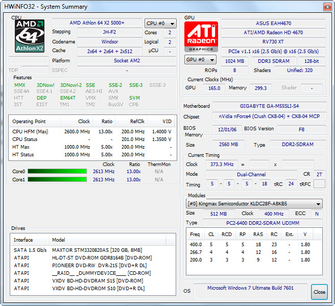Click the AMD Athlon 64 X2 5000+ field
Screen dimensions: 335x306
[97, 23]
